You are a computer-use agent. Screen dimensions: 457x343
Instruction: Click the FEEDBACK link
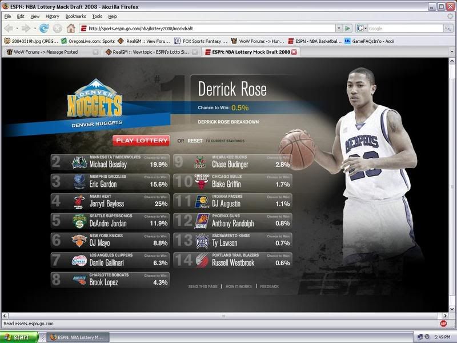pyautogui.click(x=269, y=286)
